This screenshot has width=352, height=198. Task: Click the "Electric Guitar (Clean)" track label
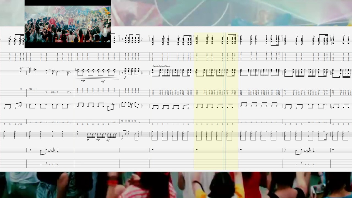tap(161, 66)
